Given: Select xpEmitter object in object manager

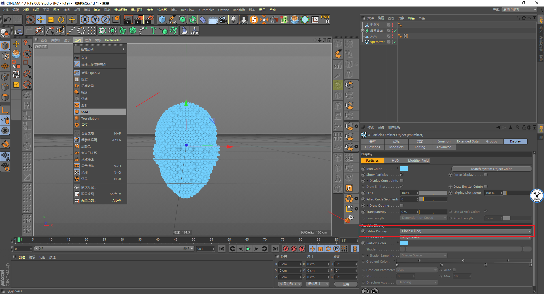Looking at the screenshot, I should [377, 42].
